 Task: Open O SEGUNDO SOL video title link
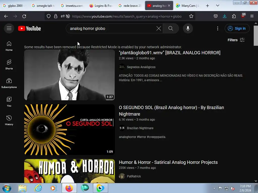coord(171,111)
